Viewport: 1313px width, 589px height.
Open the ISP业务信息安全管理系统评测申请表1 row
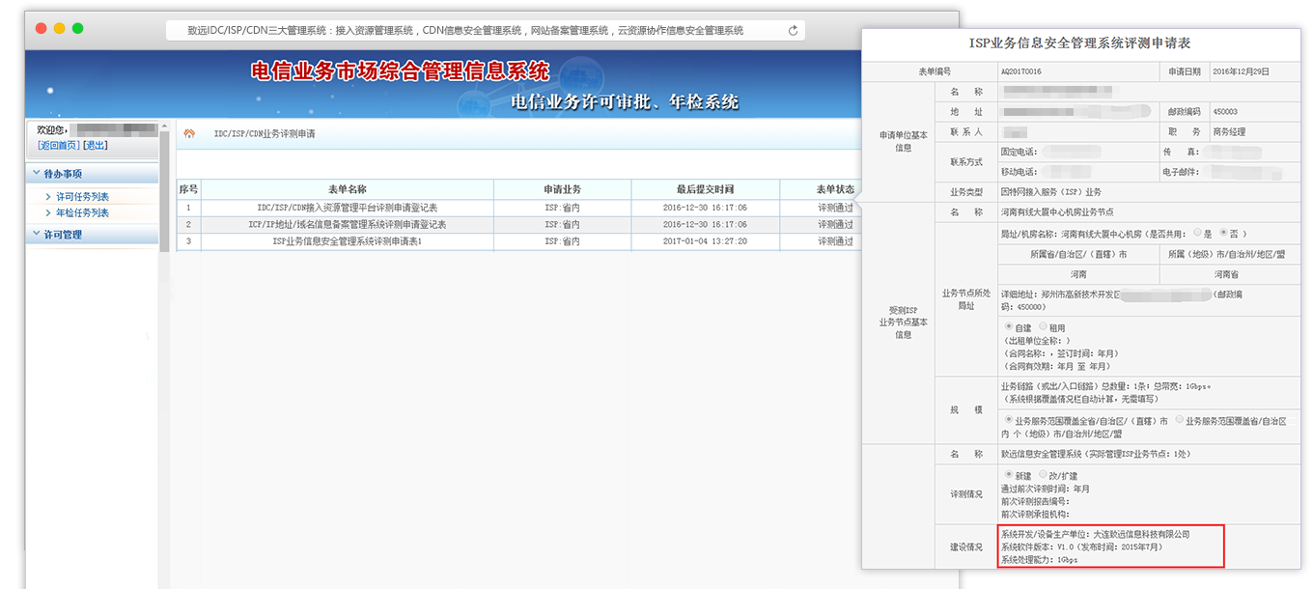click(347, 241)
